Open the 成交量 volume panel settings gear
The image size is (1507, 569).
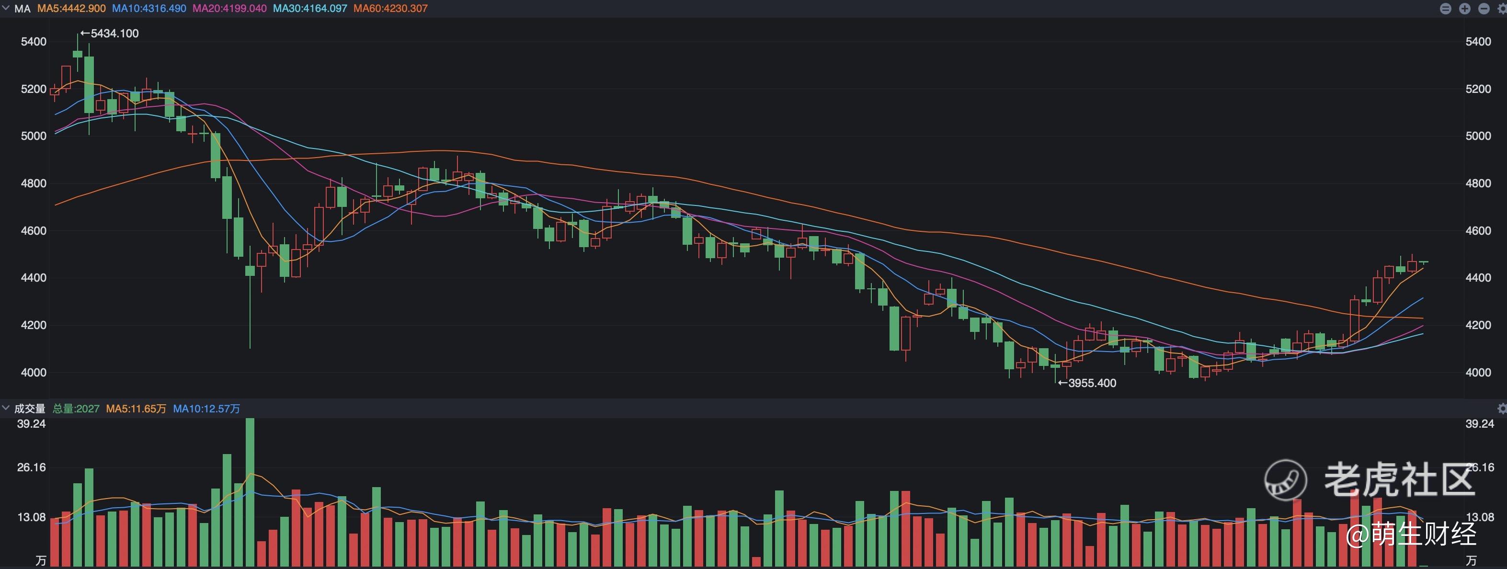point(1502,408)
